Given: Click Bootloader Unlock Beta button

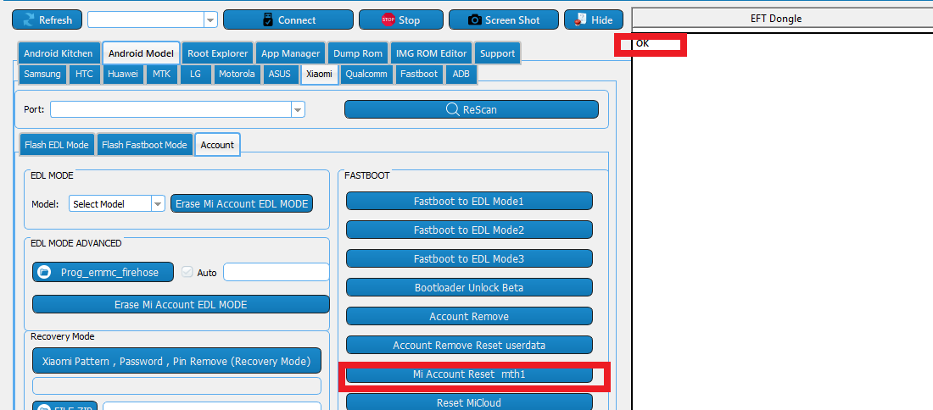Looking at the screenshot, I should (x=469, y=287).
